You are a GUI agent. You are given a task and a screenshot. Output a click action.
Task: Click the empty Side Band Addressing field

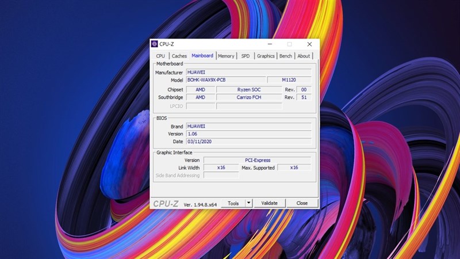(221, 176)
